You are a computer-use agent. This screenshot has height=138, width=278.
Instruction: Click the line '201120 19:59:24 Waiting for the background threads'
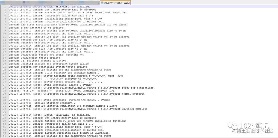pos(60,136)
